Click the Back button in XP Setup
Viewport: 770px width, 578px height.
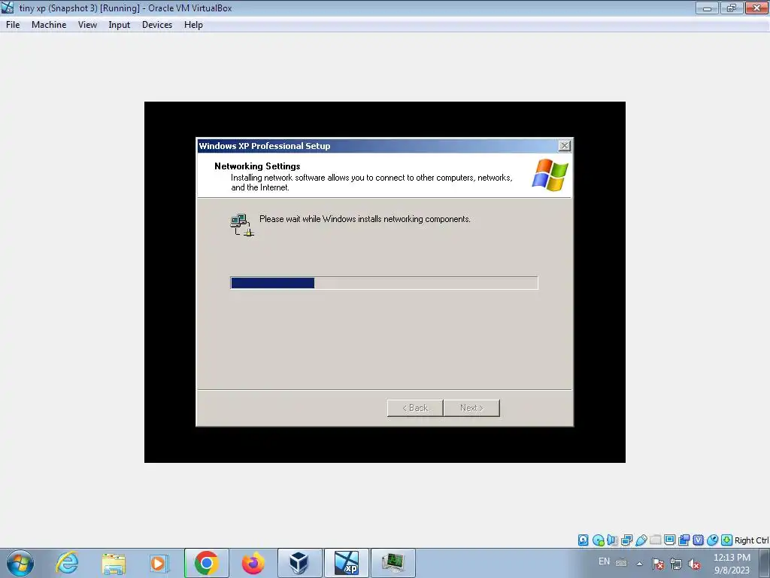pos(415,408)
